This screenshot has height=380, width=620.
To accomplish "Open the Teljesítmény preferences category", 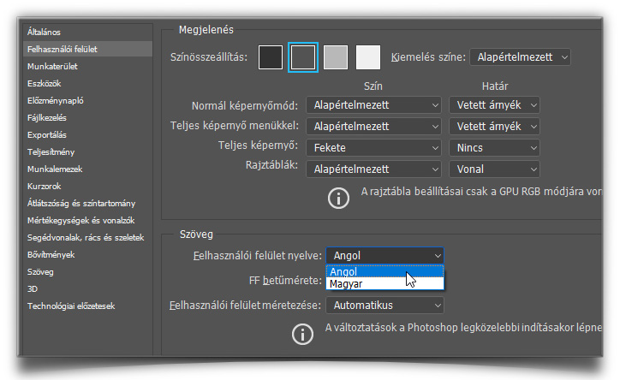I will pyautogui.click(x=49, y=151).
